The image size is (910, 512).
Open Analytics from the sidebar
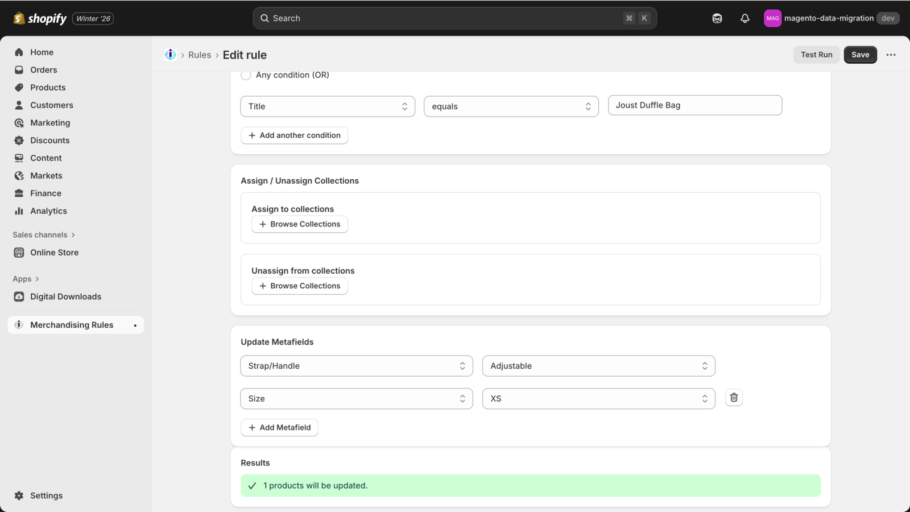[48, 211]
